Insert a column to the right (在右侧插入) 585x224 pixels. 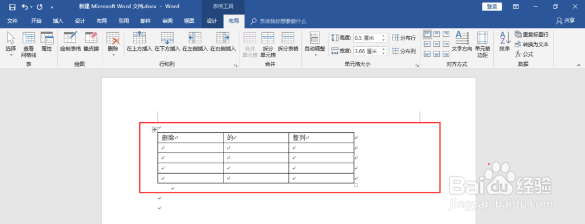(x=223, y=42)
